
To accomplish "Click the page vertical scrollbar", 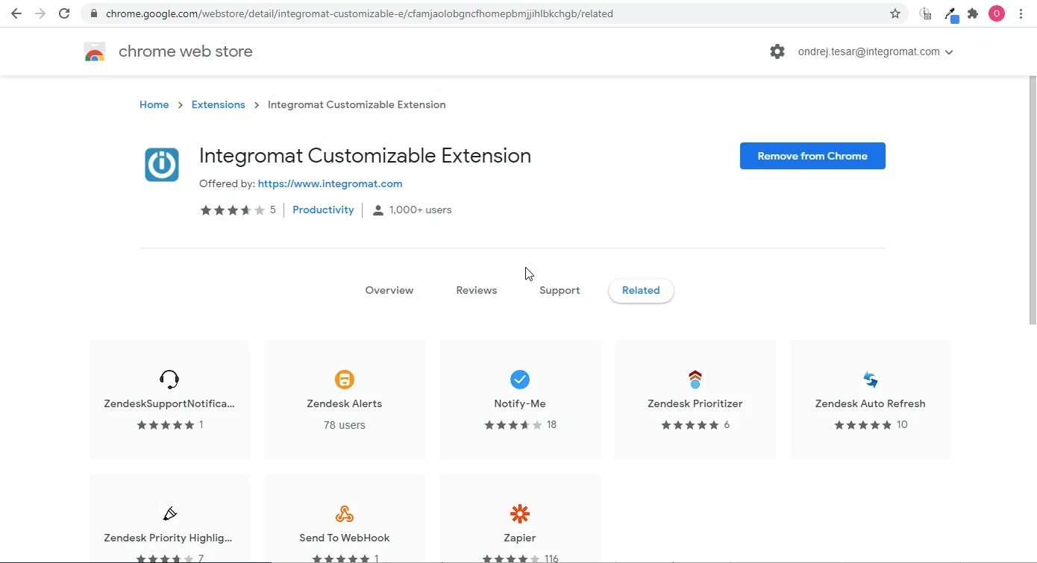I will coord(1033,200).
